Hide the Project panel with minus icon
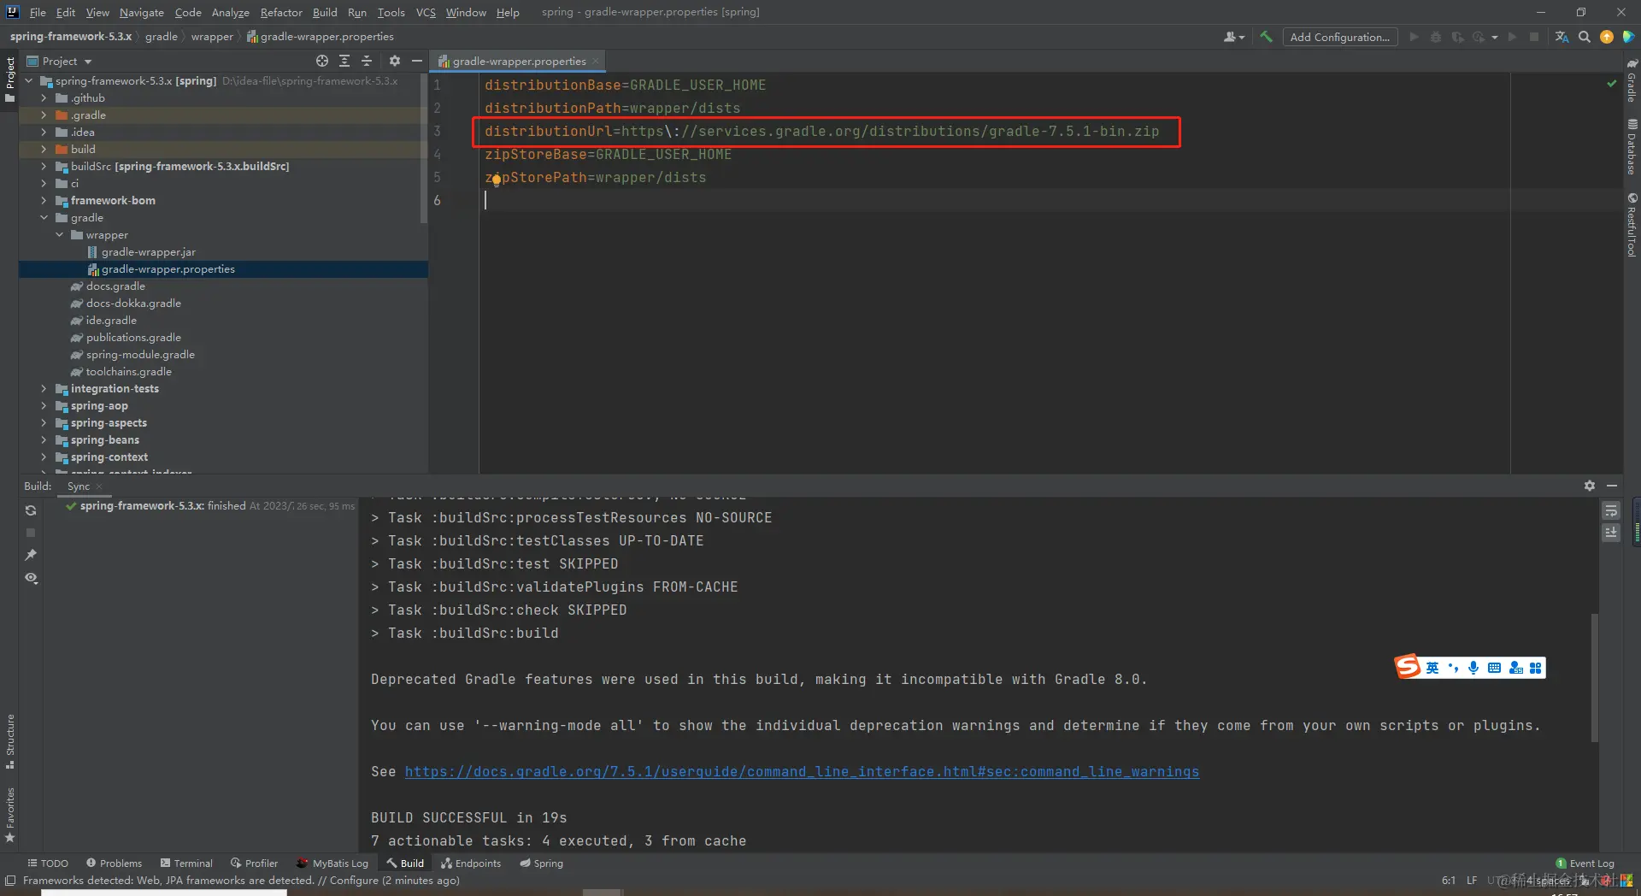Image resolution: width=1641 pixels, height=896 pixels. point(417,61)
